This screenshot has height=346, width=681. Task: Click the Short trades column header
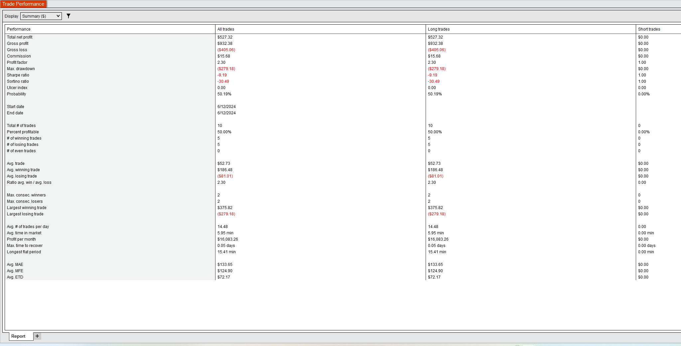click(658, 29)
